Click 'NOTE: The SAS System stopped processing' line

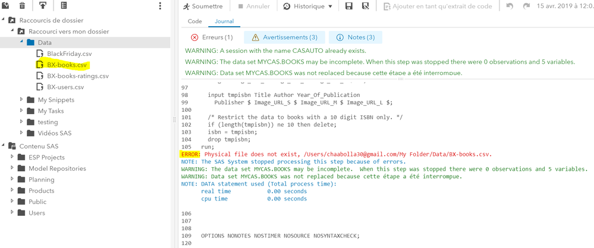click(x=294, y=162)
